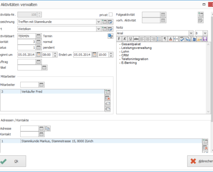Click the page break icon in Notiz toolbar
Image resolution: width=213 pixels, height=172 pixels.
(x=176, y=39)
